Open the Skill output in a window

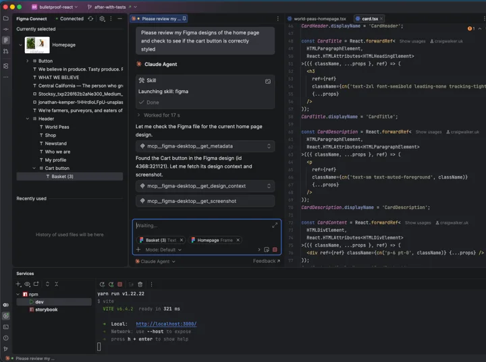pos(268,82)
